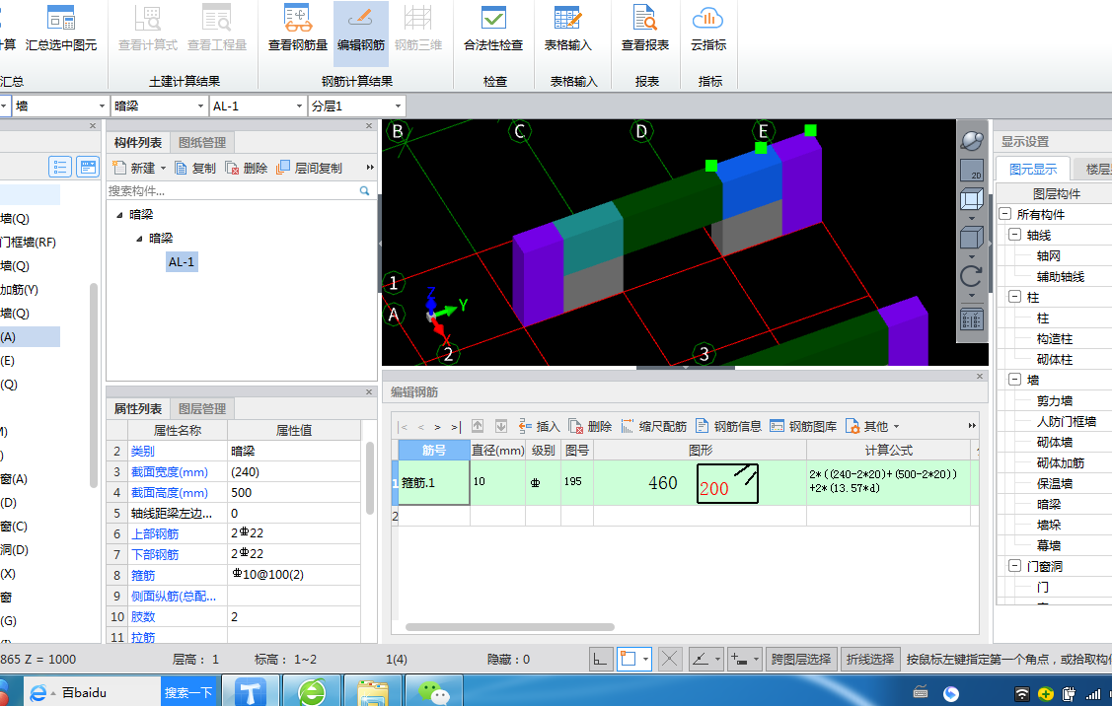Click 查看计算式 icon

[x=148, y=19]
